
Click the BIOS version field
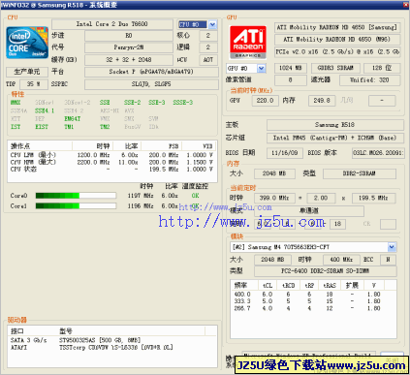click(378, 153)
